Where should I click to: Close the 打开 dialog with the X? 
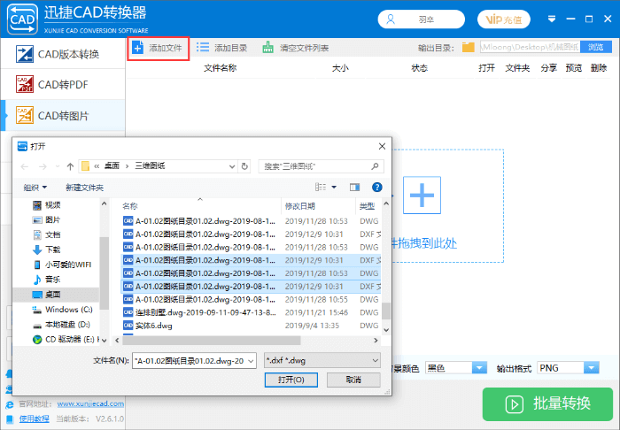click(x=382, y=147)
